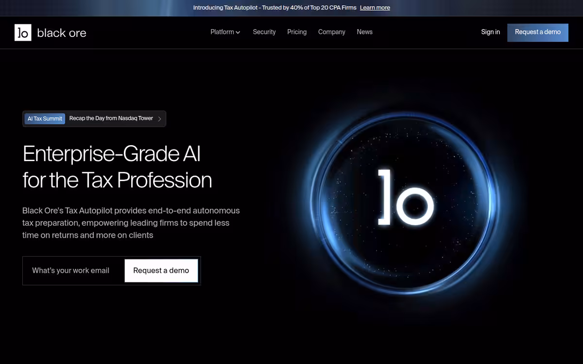Go to the Security page
Screen dimensions: 583x364
(264, 32)
